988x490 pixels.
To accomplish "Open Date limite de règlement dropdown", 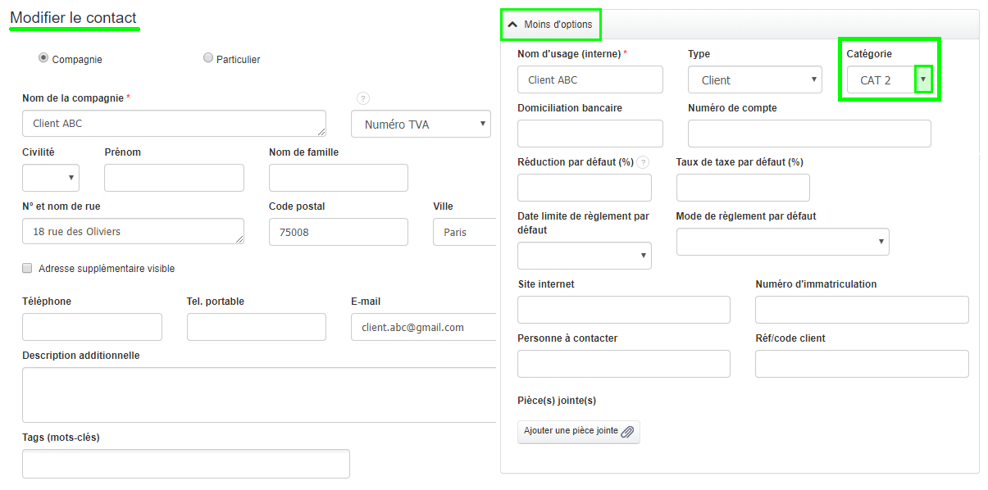I will click(584, 256).
